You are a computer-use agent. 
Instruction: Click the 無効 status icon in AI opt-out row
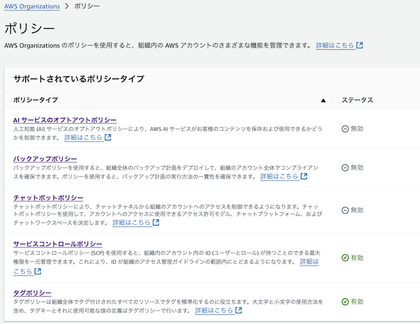345,129
